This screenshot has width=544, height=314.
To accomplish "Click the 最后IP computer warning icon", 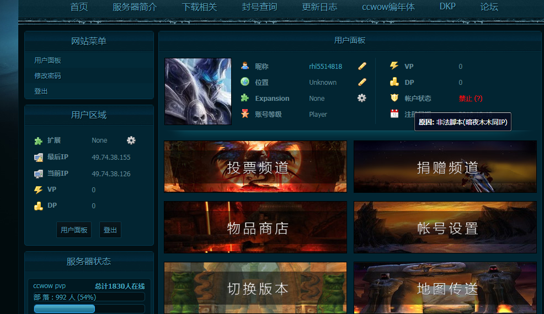I will click(38, 158).
